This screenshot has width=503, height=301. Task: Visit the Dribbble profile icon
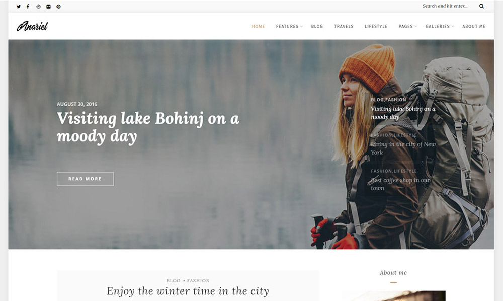coord(39,7)
